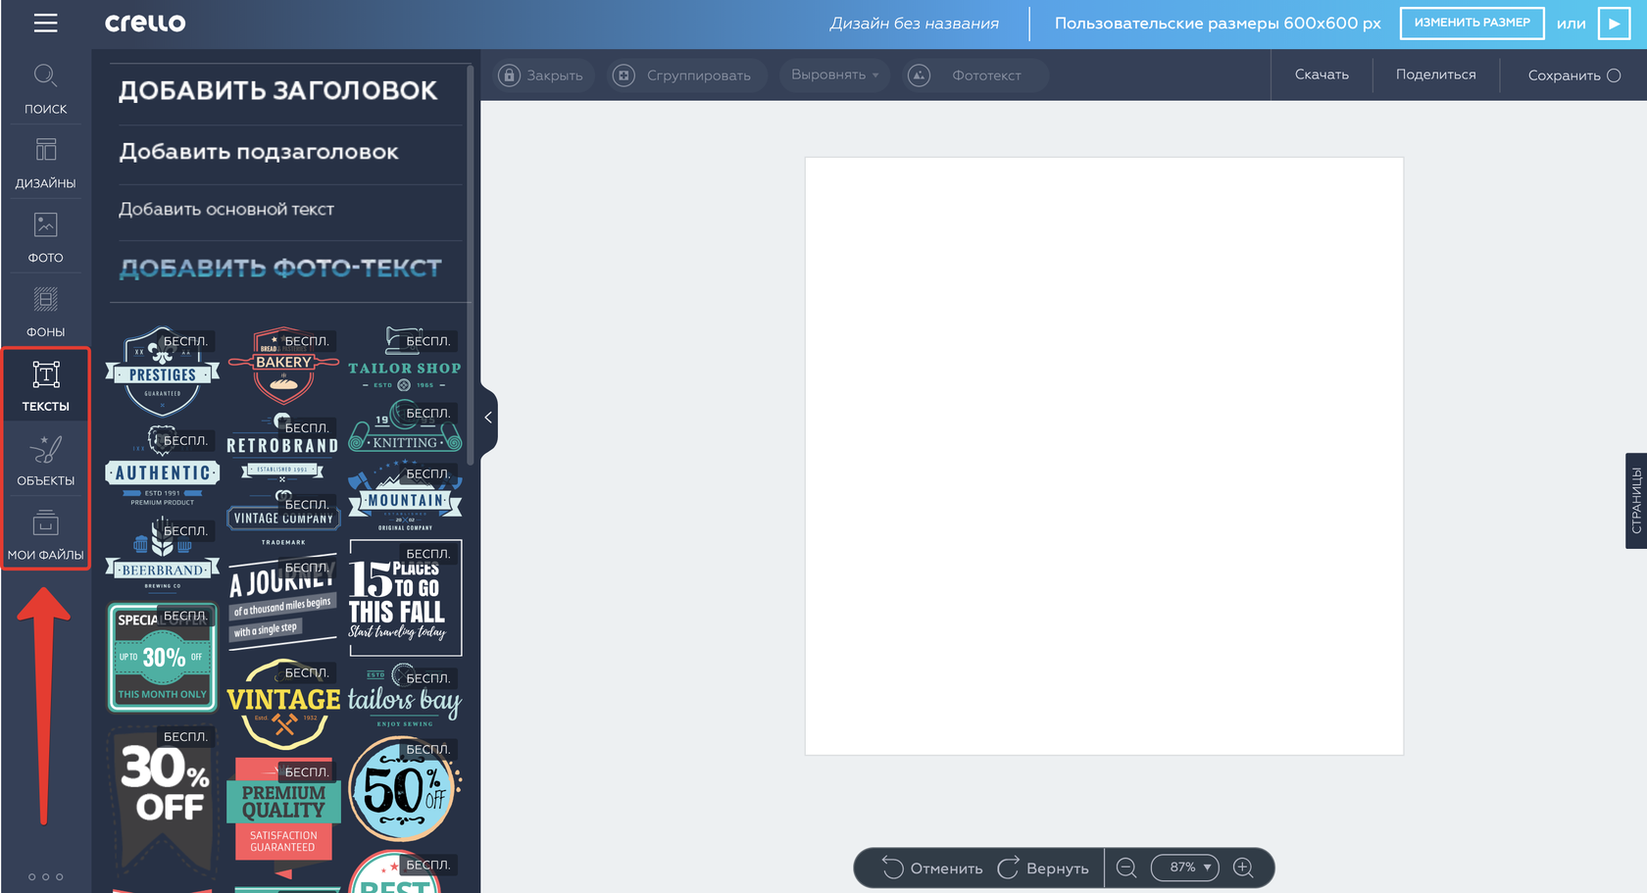Open the ПОИСК search panel

tap(45, 89)
